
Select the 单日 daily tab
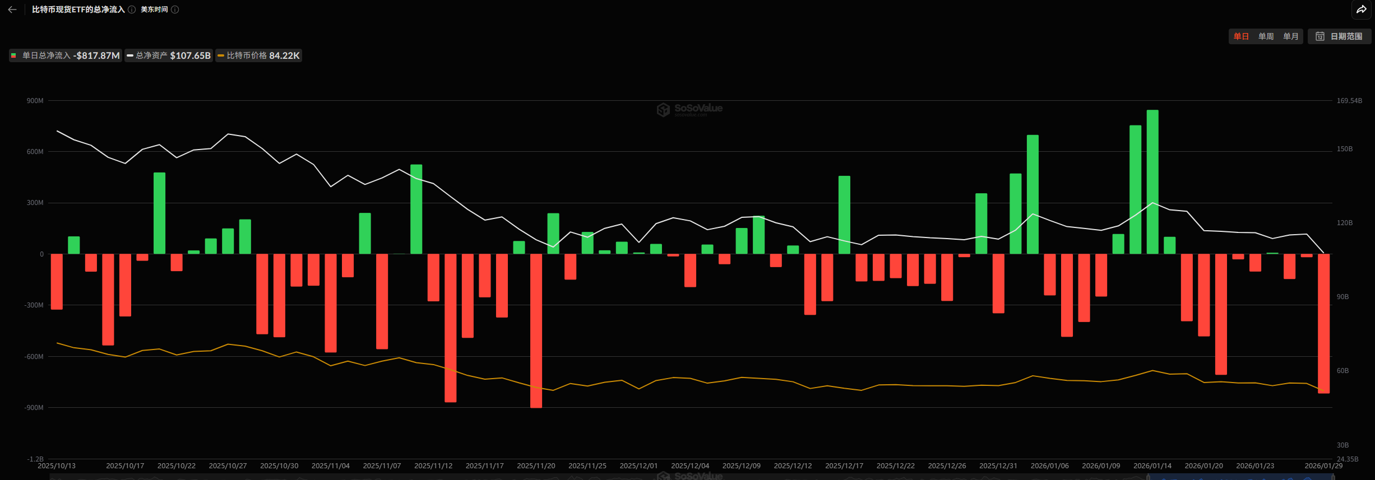tap(1241, 36)
